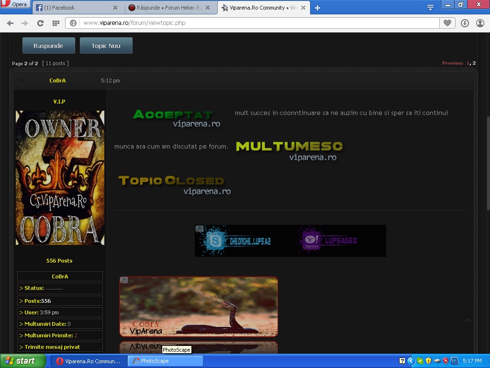Click green Skype check tray icon
Image resolution: width=490 pixels, height=368 pixels.
(420, 361)
